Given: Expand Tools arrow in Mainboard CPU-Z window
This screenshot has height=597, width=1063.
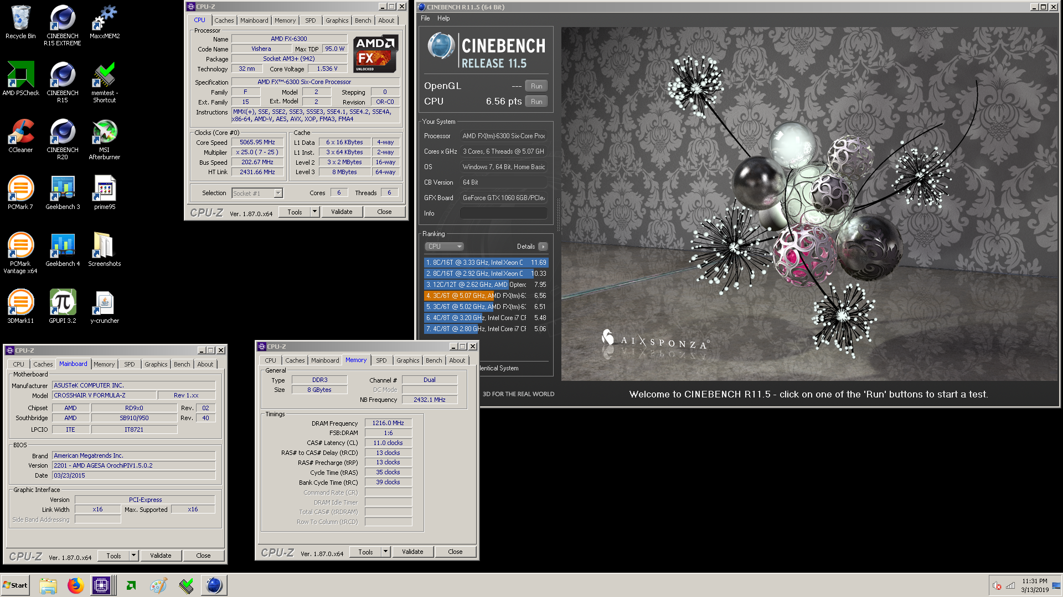Looking at the screenshot, I should [x=133, y=556].
